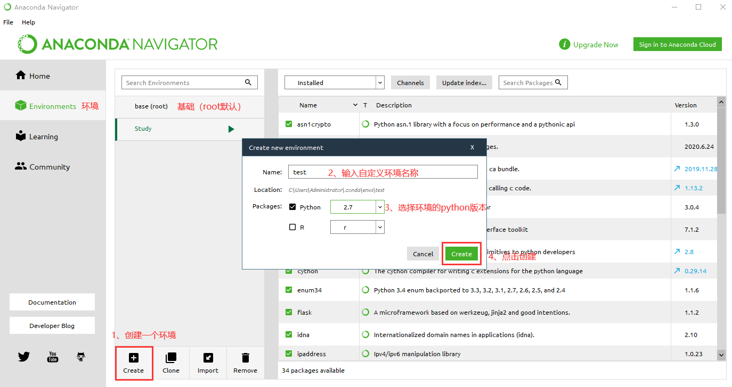Toggle the idna package checkbox
732x387 pixels.
click(289, 334)
